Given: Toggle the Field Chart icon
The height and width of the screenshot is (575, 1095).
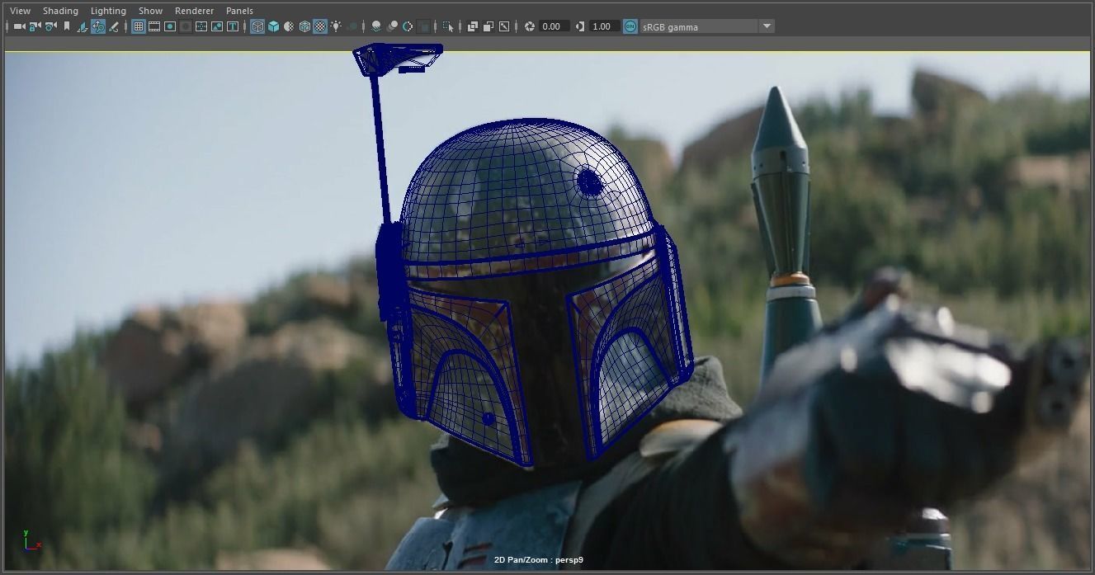Looking at the screenshot, I should coord(201,26).
